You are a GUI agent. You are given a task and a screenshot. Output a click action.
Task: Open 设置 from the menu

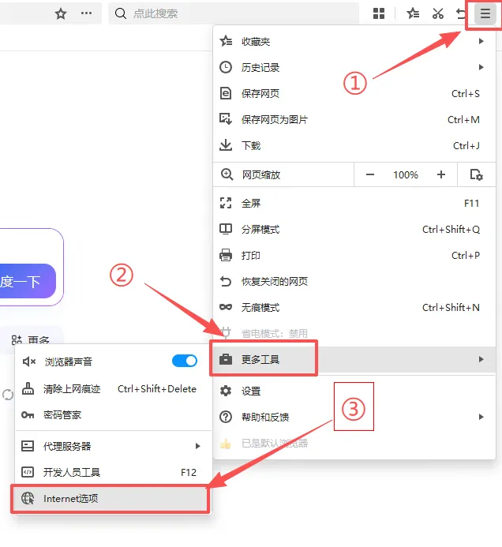point(354,391)
